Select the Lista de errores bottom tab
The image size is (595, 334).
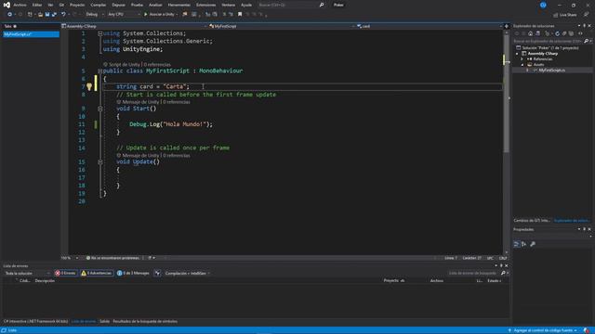coord(84,322)
